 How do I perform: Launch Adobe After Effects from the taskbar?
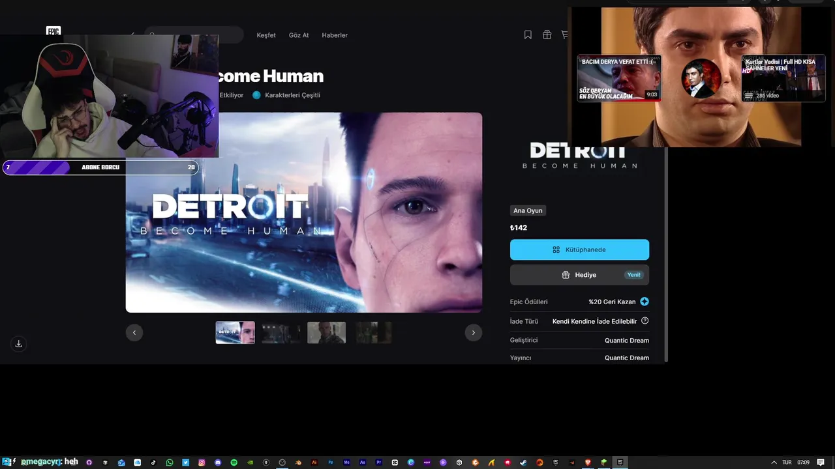click(363, 462)
